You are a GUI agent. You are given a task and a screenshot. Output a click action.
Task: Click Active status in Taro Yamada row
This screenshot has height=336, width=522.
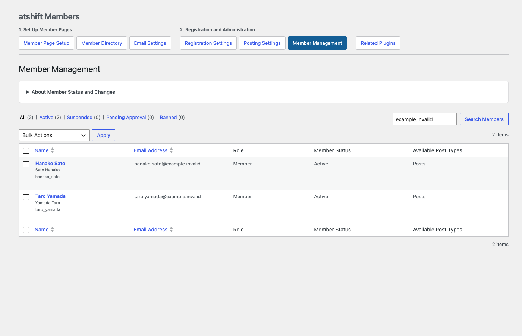point(321,196)
